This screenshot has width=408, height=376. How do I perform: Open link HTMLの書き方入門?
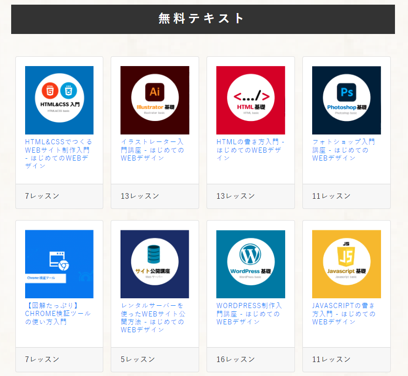coord(250,150)
